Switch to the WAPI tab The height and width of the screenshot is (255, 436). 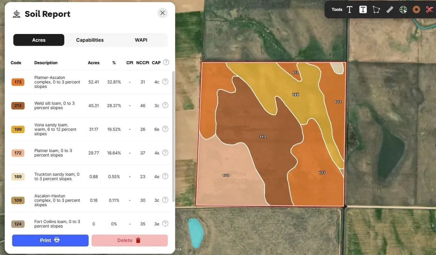(x=141, y=40)
